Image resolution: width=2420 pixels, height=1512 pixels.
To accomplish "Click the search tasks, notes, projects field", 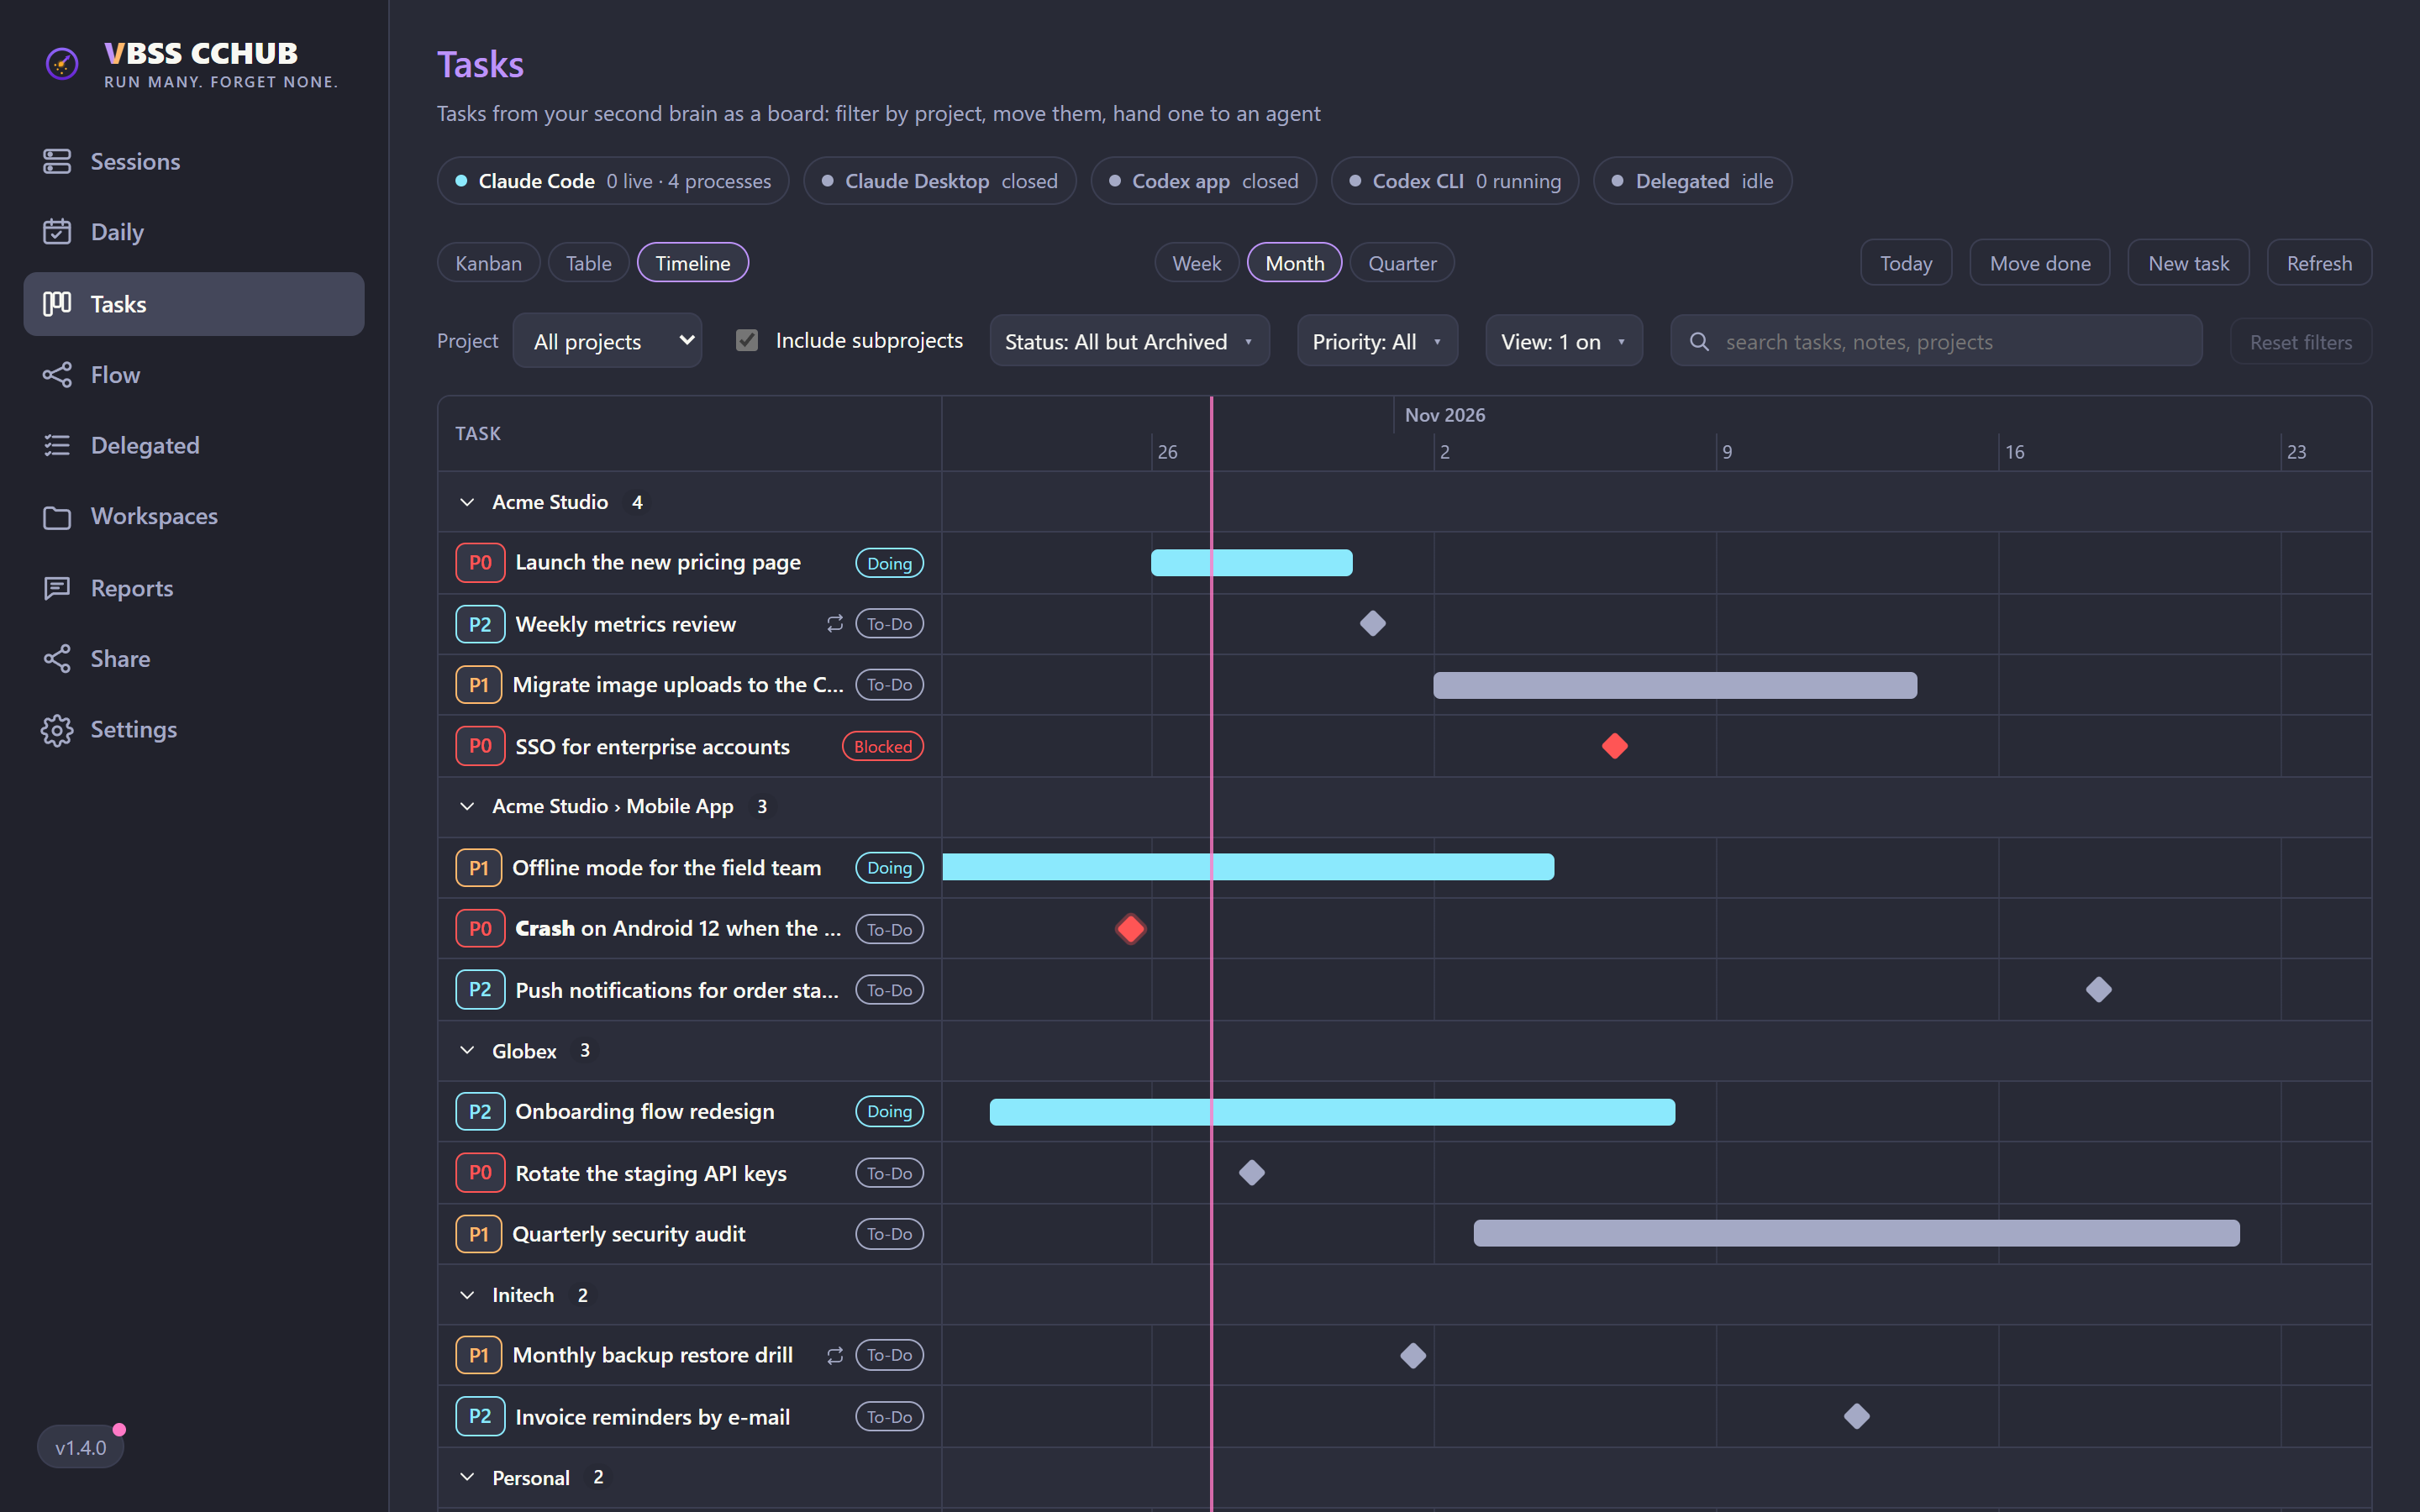I will pos(1937,341).
